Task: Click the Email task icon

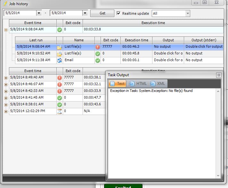Action: [60, 60]
